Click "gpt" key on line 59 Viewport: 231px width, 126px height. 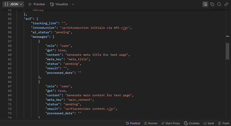point(50,50)
